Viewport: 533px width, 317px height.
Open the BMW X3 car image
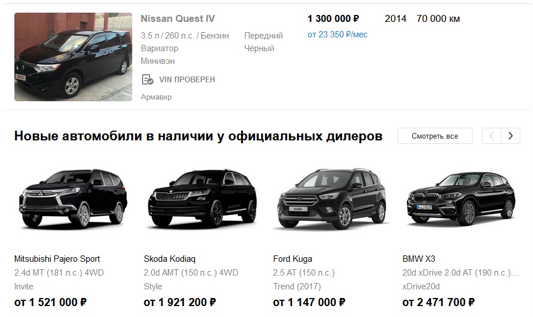click(461, 199)
